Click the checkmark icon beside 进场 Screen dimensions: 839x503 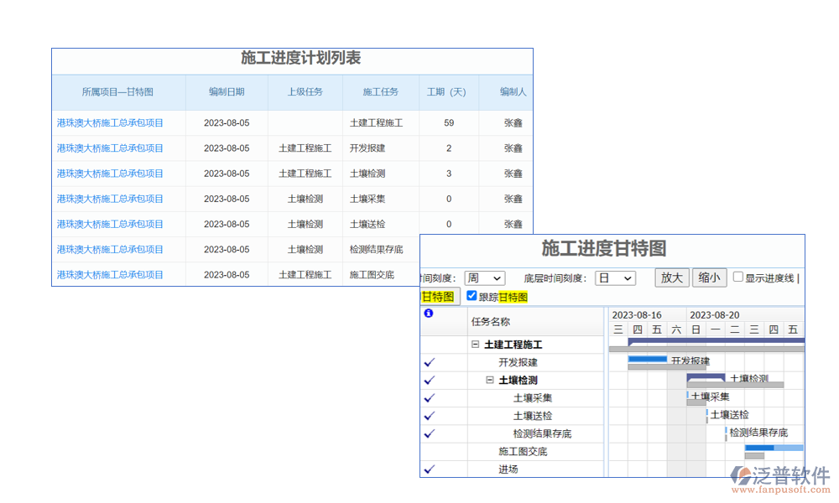[x=430, y=469]
